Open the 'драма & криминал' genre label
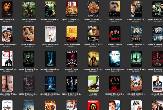Screen dimensions: 163x110 click(29, 44)
